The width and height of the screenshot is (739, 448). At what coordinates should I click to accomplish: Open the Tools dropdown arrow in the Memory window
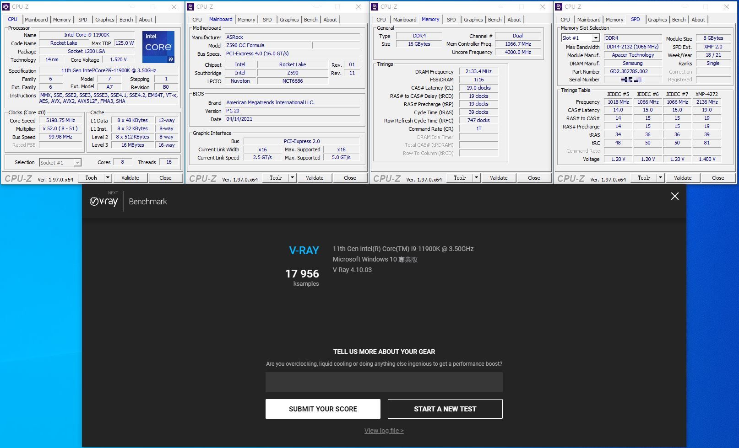[x=476, y=178]
